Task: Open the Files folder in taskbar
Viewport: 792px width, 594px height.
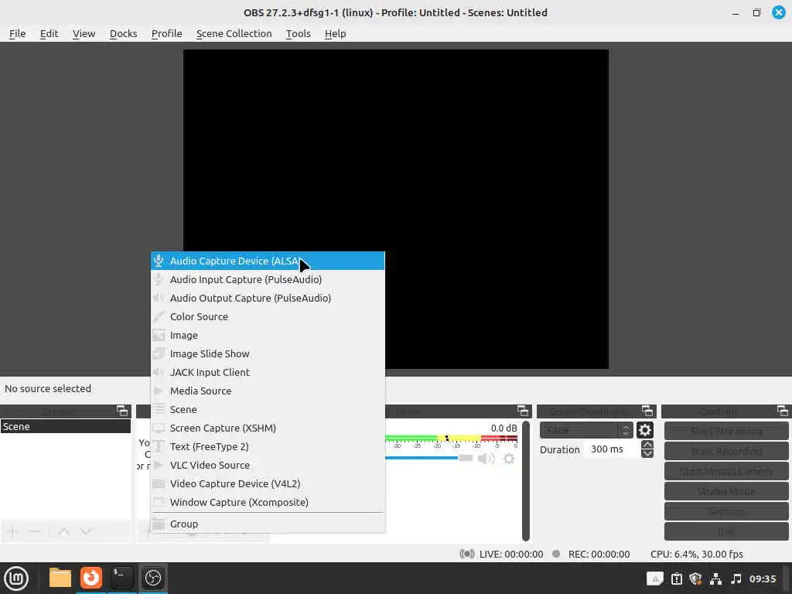Action: pyautogui.click(x=60, y=578)
